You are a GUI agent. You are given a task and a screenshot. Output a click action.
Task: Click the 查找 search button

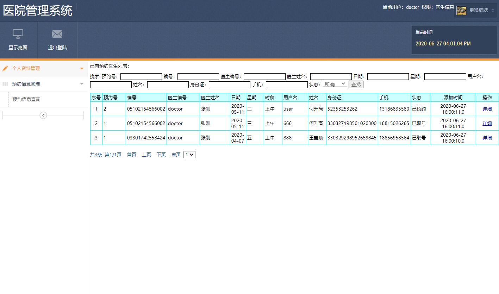[x=356, y=84]
